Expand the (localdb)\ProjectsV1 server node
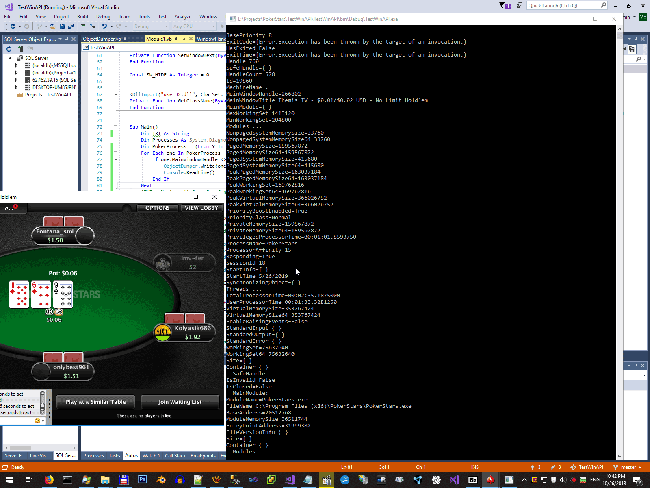Image resolution: width=650 pixels, height=488 pixels. pos(16,73)
